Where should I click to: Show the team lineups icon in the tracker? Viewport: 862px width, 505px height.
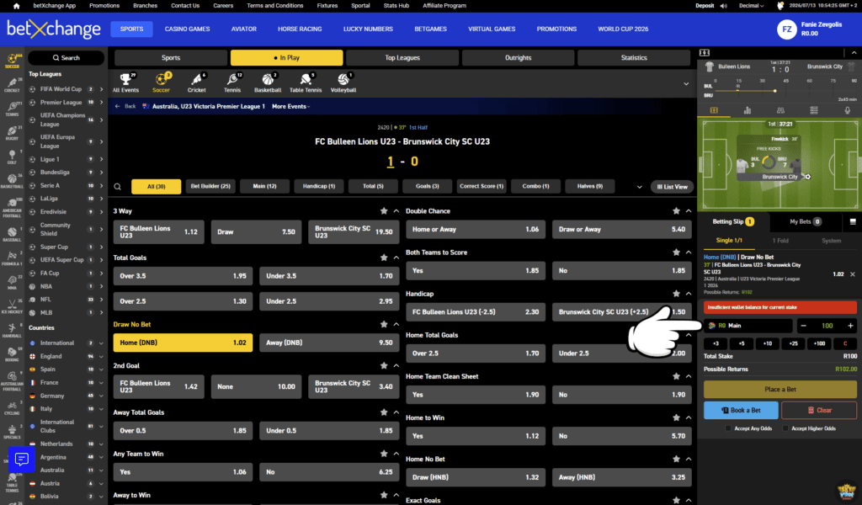[780, 110]
